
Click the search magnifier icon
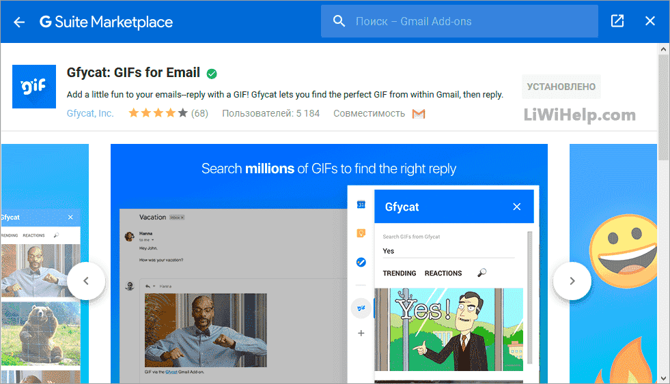[x=339, y=21]
